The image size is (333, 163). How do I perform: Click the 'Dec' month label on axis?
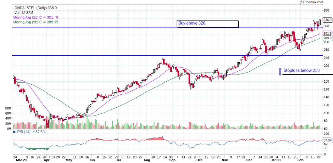coord(249,160)
